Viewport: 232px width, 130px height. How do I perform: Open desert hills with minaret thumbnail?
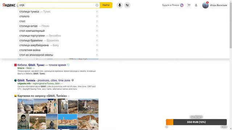[88, 106]
